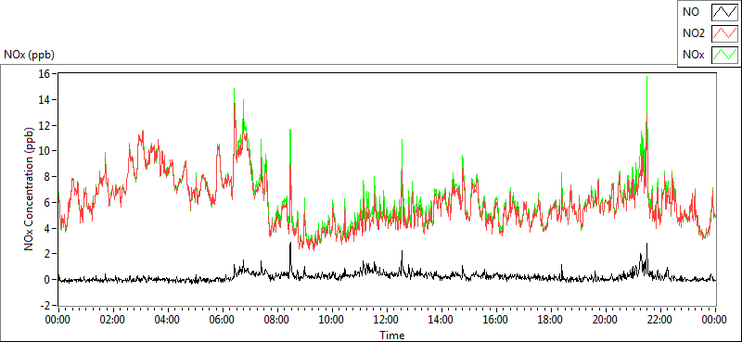Click the 06:00 time axis label
742x342 pixels.
(223, 320)
